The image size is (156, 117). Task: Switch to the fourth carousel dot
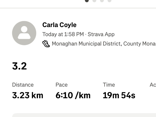coord(109,1)
